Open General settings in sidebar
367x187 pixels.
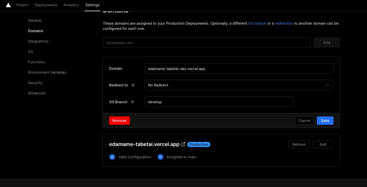tap(35, 20)
